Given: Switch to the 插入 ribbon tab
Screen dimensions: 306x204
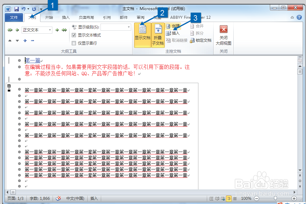Looking at the screenshot, I should tap(66, 17).
